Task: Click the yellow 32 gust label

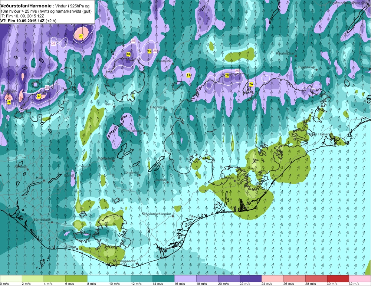Action: (39, 96)
